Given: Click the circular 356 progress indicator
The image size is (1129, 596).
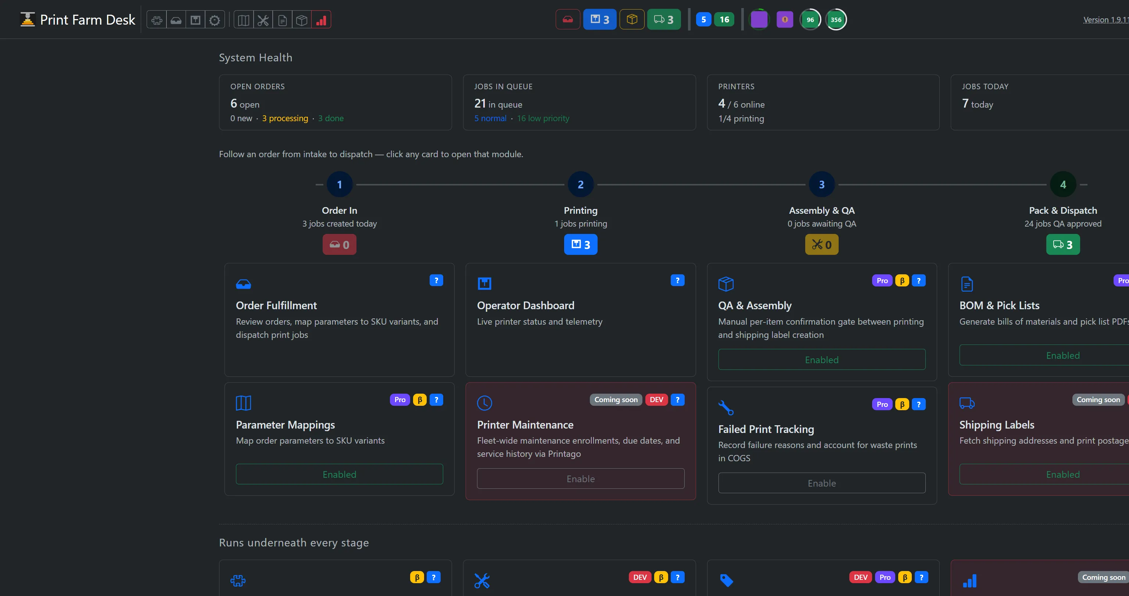Looking at the screenshot, I should (x=836, y=19).
